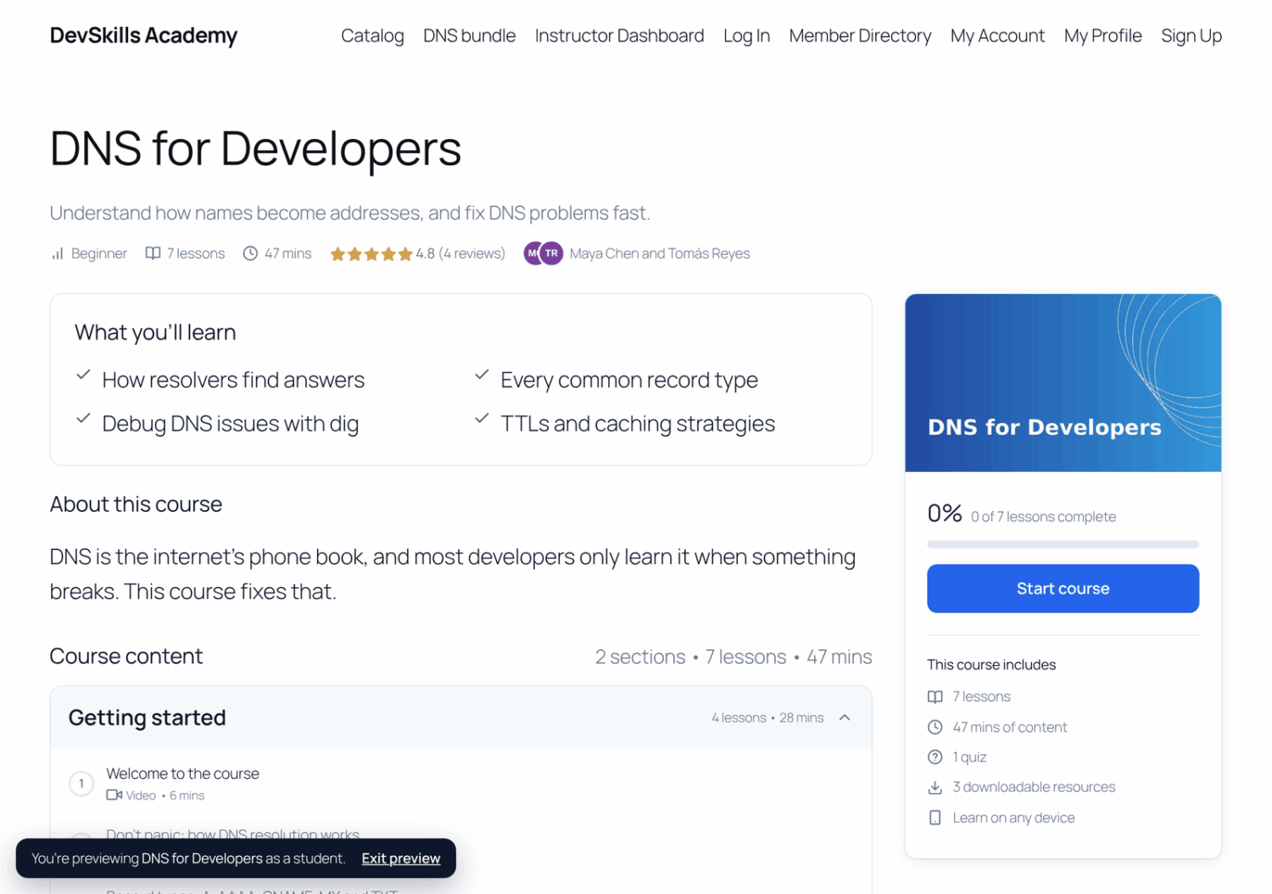Click the 3 downloadable resources text
The image size is (1272, 894).
click(x=1034, y=787)
